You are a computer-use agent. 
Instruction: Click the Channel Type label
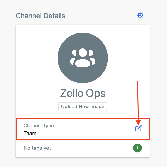pos(39,126)
